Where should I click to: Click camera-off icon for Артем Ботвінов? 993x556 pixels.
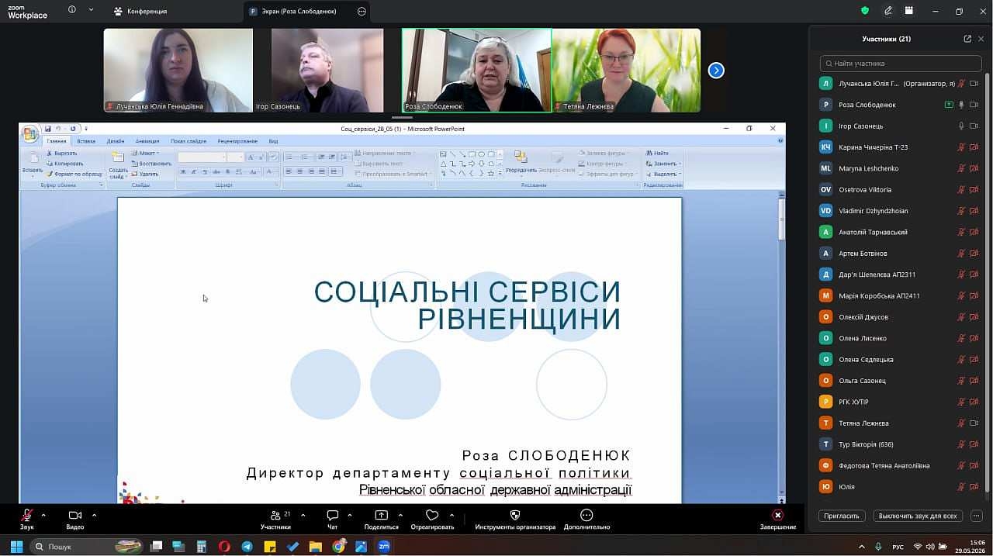(x=974, y=254)
